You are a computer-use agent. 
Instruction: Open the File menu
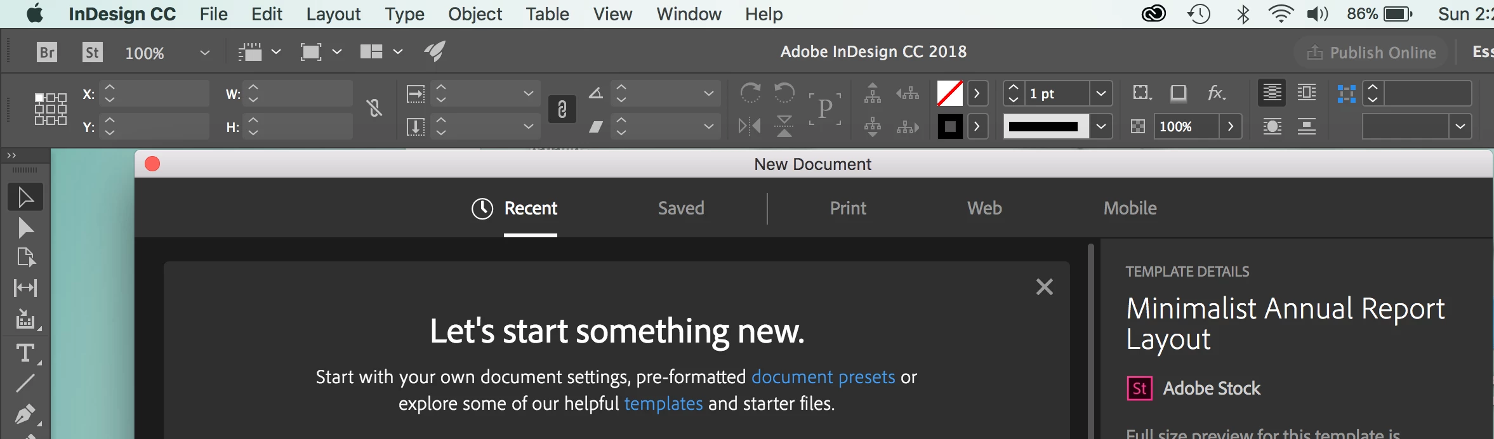click(x=213, y=14)
